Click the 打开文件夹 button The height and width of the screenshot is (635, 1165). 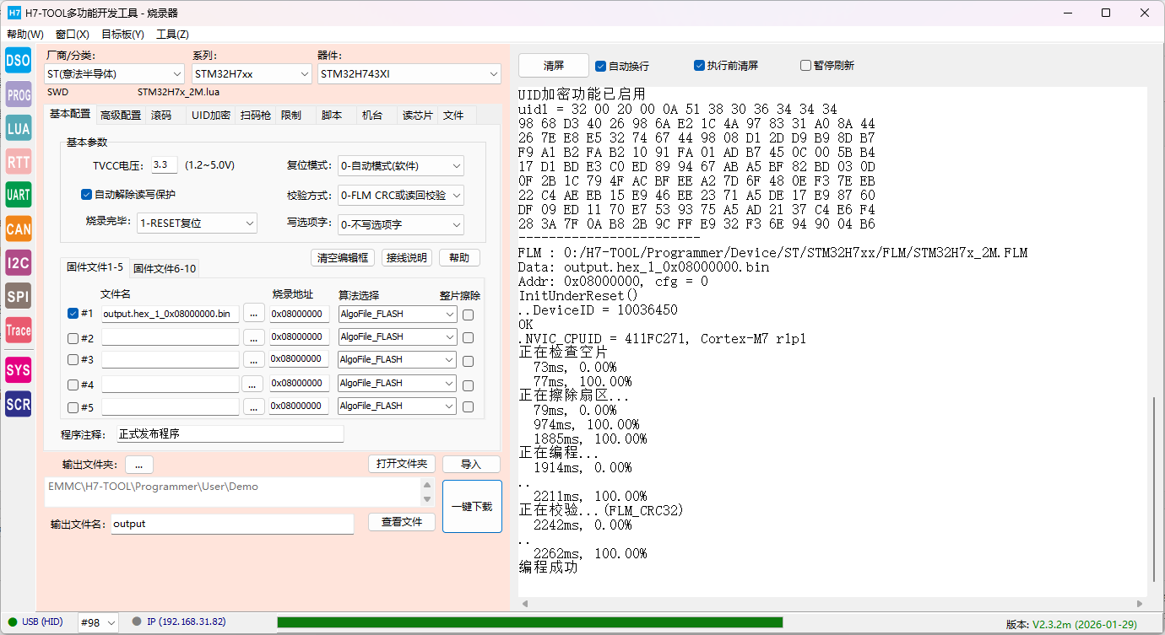click(x=402, y=464)
